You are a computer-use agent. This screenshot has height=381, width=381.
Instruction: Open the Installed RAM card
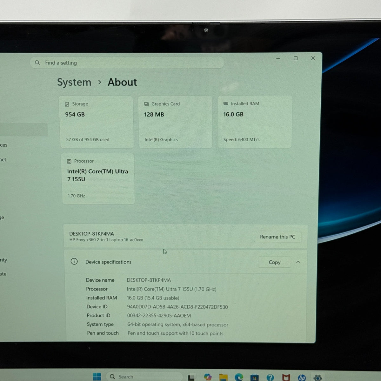[255, 122]
